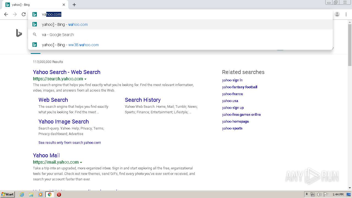Viewport: 352px width, 198px height.
Task: Open Windows Media Player taskbar icon
Action: (40, 194)
